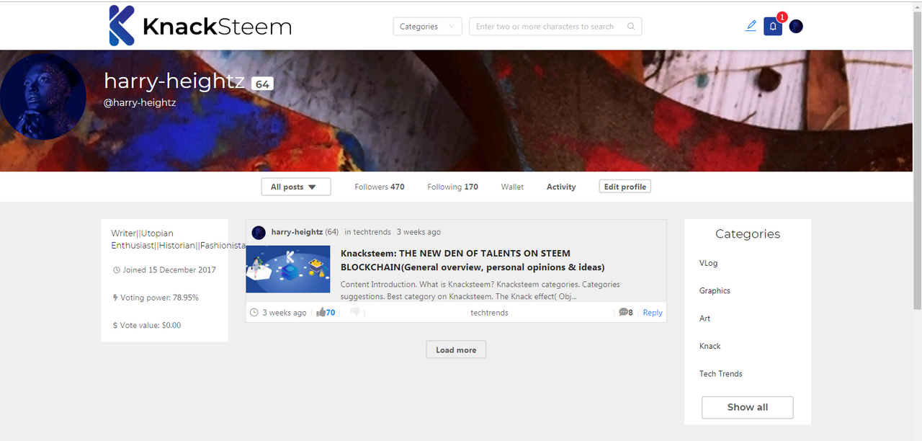Image resolution: width=922 pixels, height=441 pixels.
Task: Click the lightning bolt icon beside Voting power
Action: 115,298
